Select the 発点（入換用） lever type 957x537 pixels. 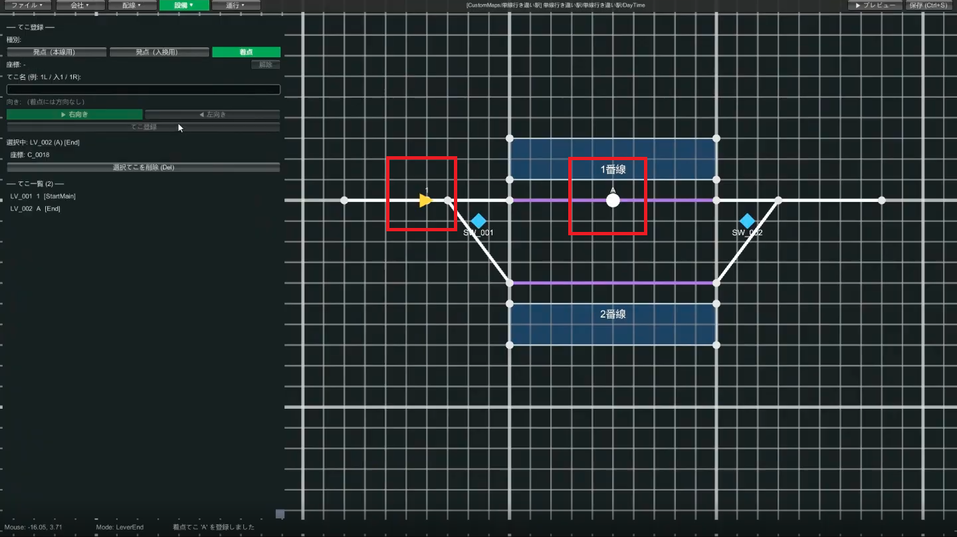159,52
